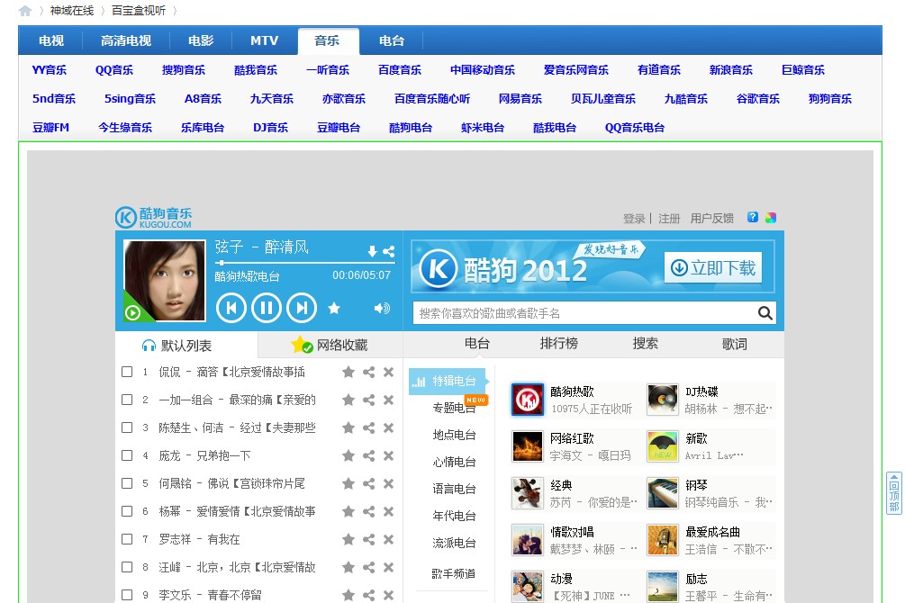Check the checkbox beside 庞龙 - 兄弟抱一下
The height and width of the screenshot is (603, 905).
pos(127,455)
